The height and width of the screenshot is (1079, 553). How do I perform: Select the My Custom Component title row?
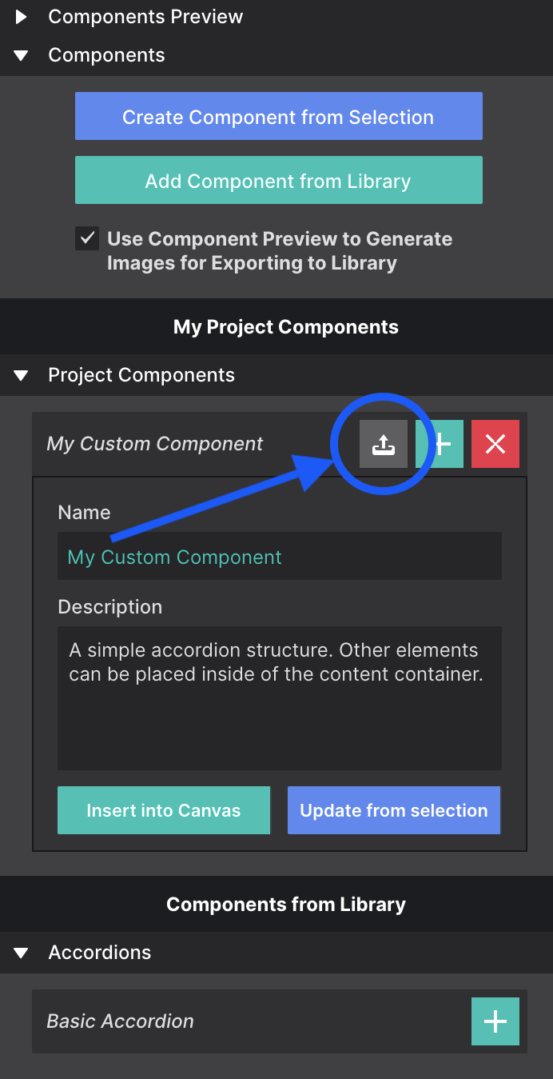point(156,444)
